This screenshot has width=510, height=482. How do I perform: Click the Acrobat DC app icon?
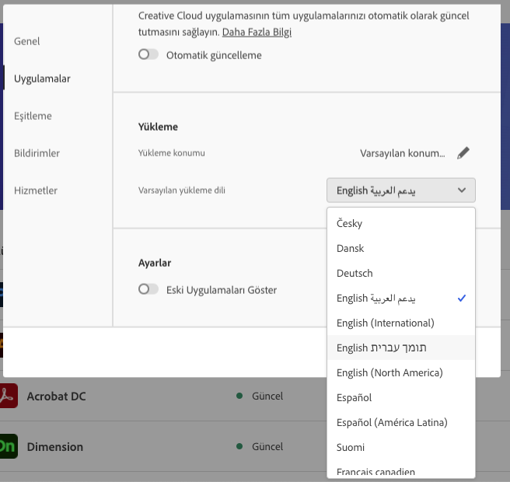[x=8, y=396]
